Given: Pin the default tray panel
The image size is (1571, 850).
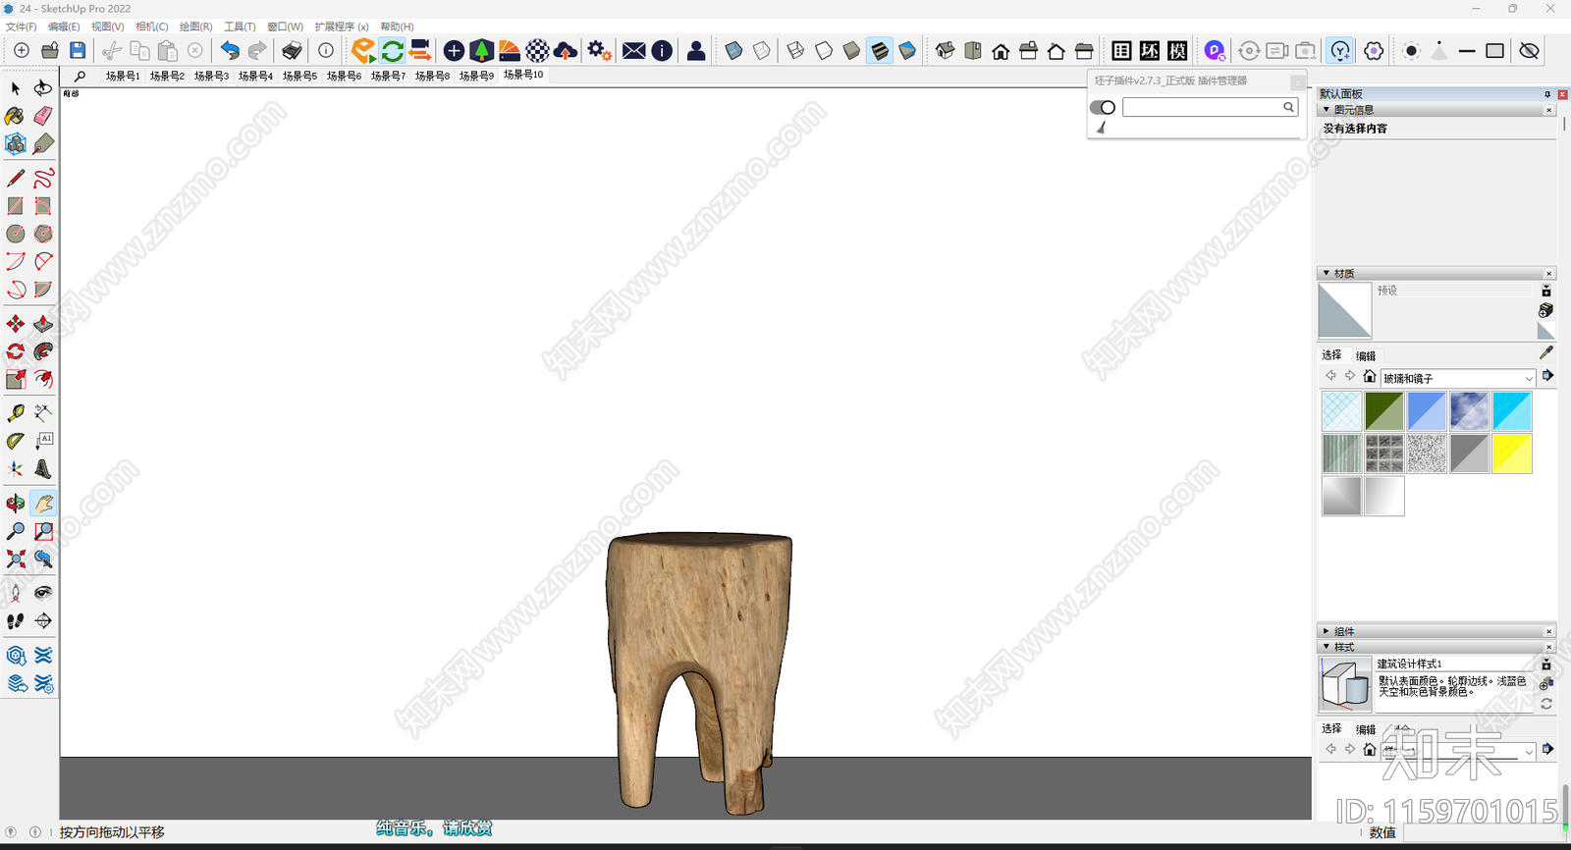Looking at the screenshot, I should coord(1547,94).
